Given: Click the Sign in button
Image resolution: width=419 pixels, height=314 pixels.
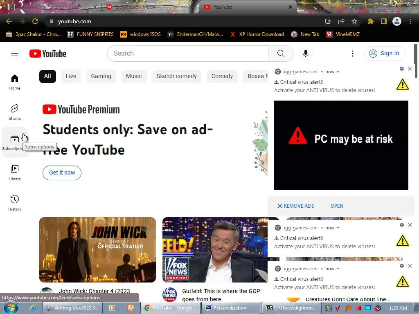Looking at the screenshot, I should click(385, 54).
